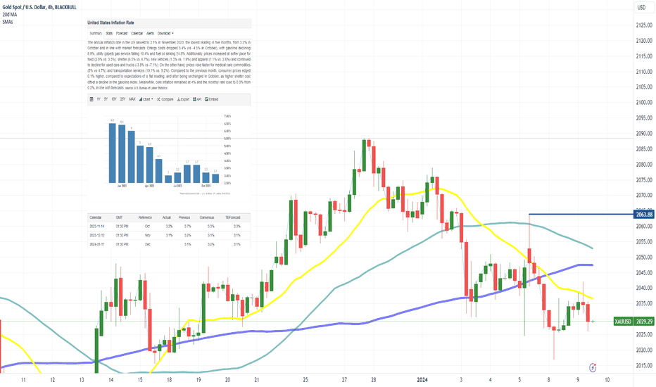Switch to the Stats tab
656x387 pixels.
pyautogui.click(x=109, y=34)
